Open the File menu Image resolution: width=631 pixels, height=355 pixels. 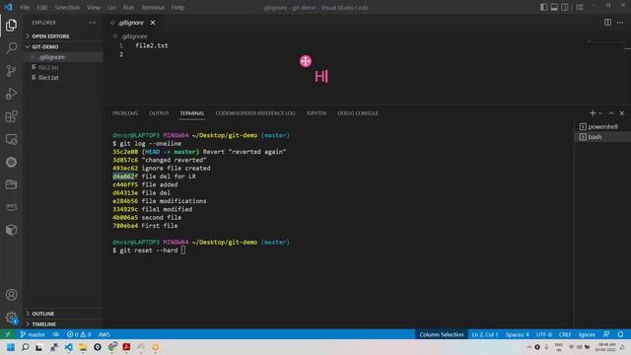(25, 7)
